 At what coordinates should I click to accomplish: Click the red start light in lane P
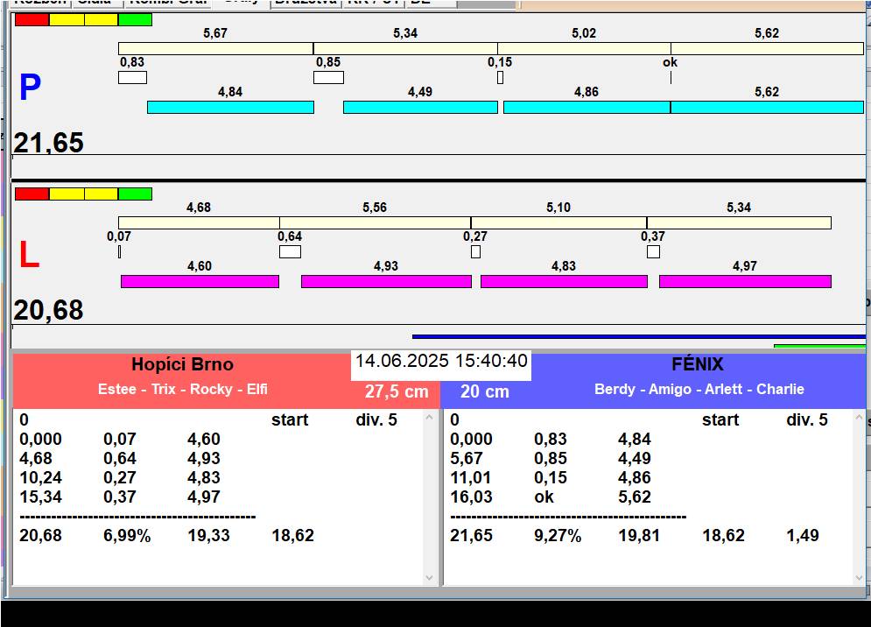coord(32,19)
